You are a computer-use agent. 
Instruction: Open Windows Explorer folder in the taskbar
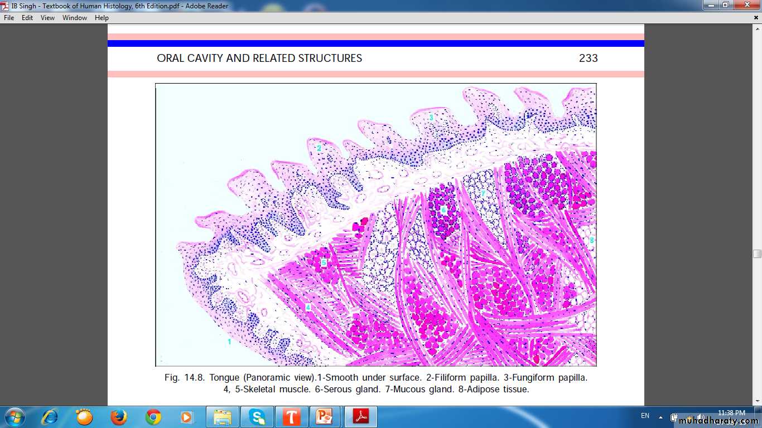223,417
